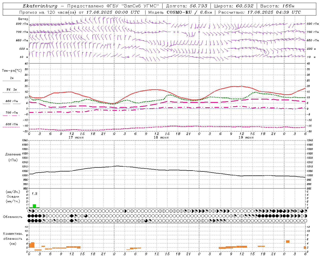Click the Ekaterinburg station title
This screenshot has height=256, width=320.
click(x=40, y=6)
